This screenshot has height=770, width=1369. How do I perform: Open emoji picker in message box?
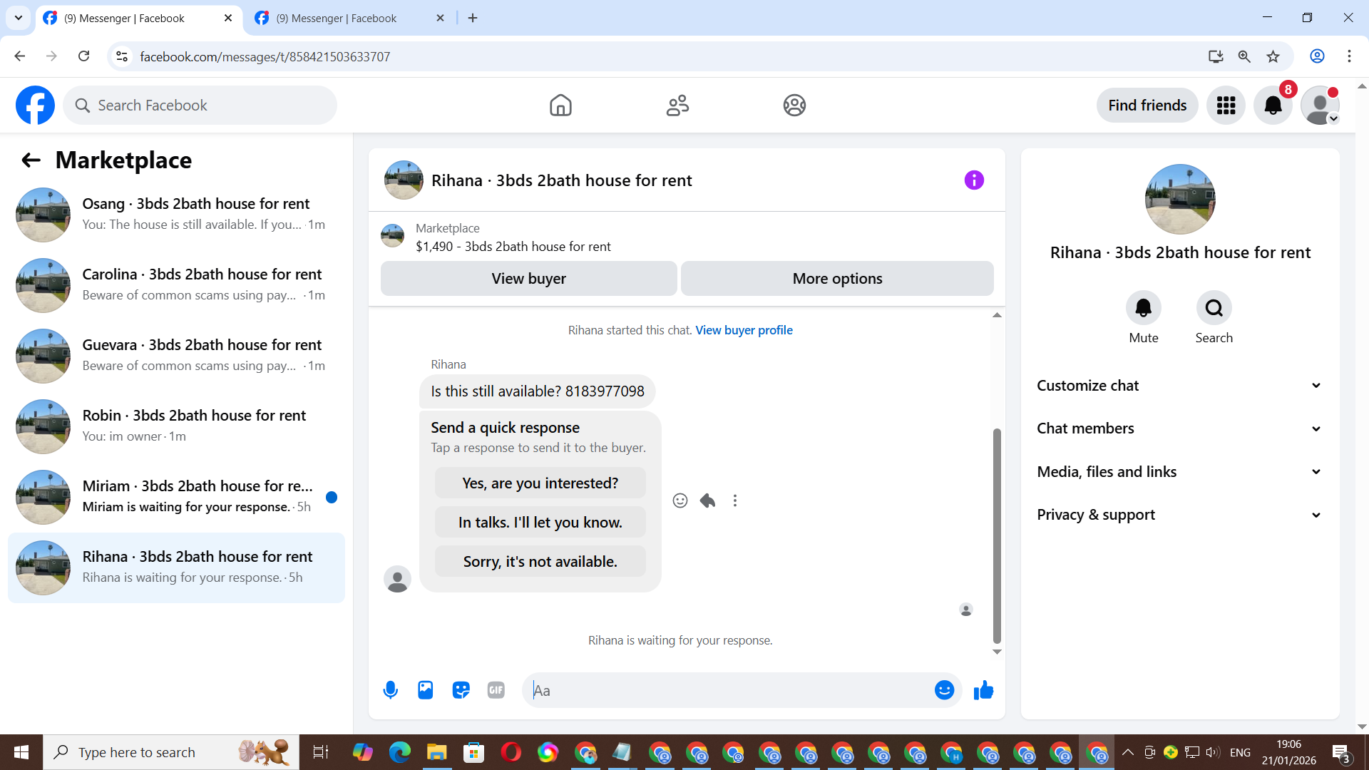click(x=944, y=690)
